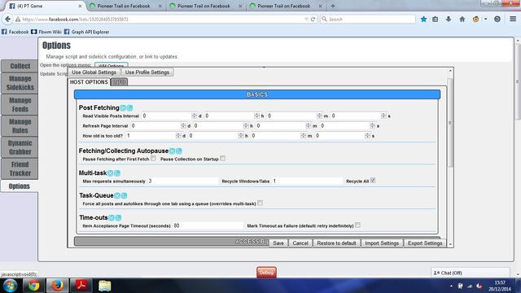Open the Firefox hamburger menu
Screen dimensions: 521x293
513,20
